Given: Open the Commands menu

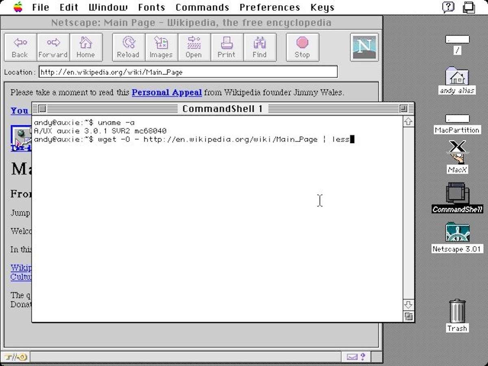Looking at the screenshot, I should (x=202, y=7).
